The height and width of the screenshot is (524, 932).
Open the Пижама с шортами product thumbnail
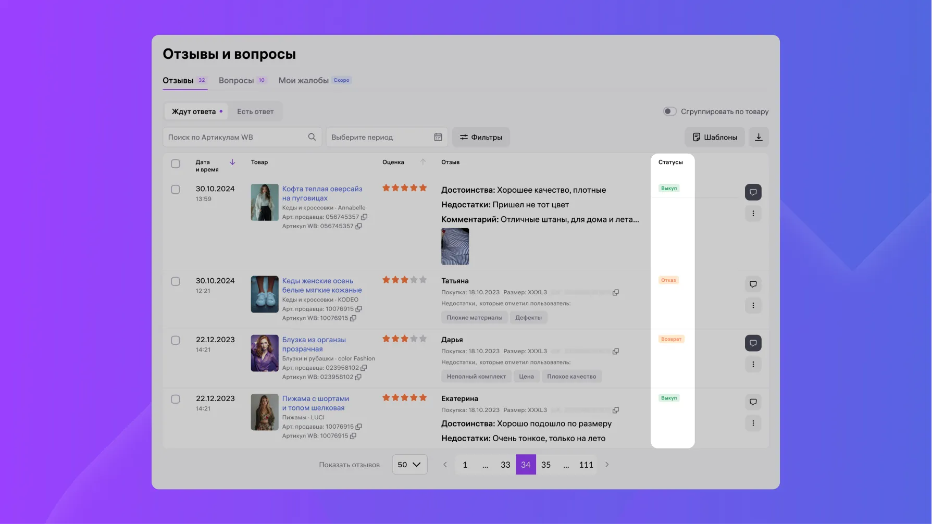265,412
